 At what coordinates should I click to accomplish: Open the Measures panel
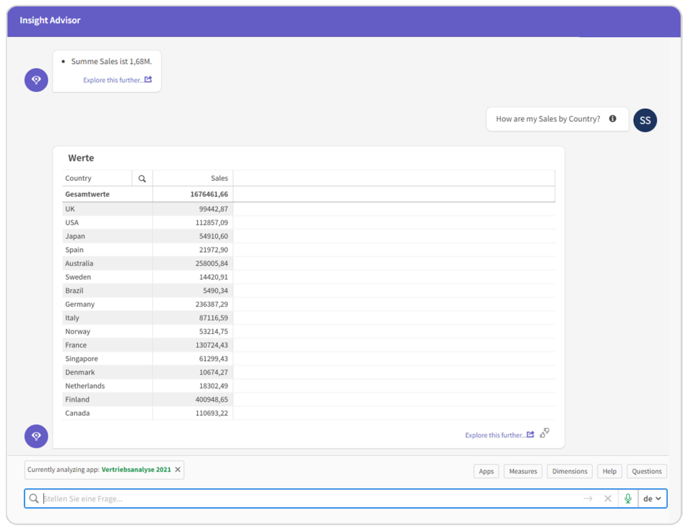522,471
